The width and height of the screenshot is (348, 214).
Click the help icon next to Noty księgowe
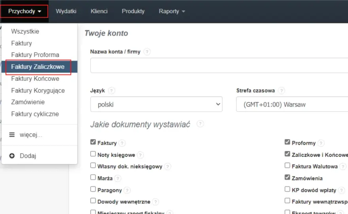click(x=140, y=155)
